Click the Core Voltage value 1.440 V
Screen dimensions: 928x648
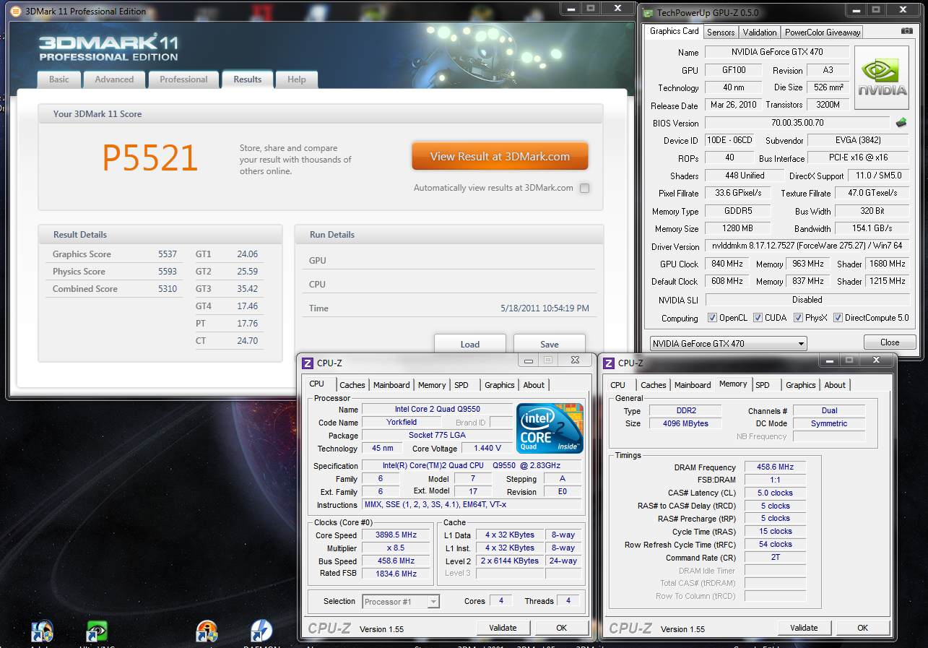487,449
